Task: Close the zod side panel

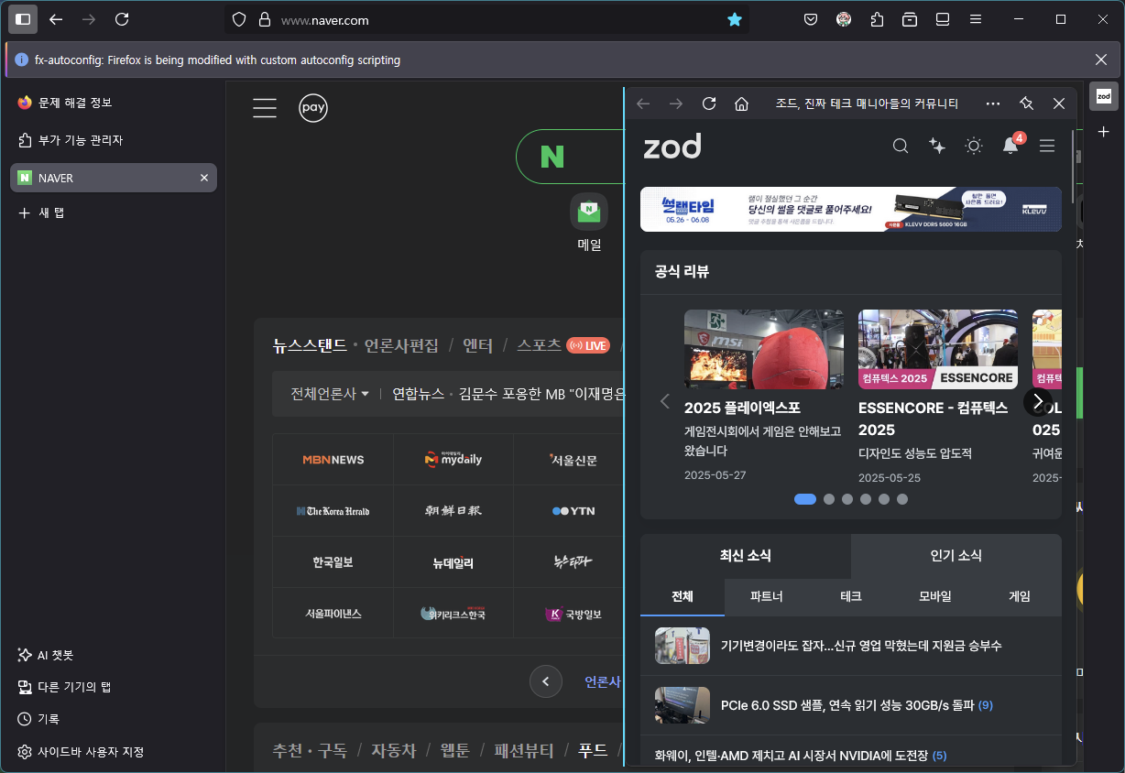Action: click(x=1059, y=103)
